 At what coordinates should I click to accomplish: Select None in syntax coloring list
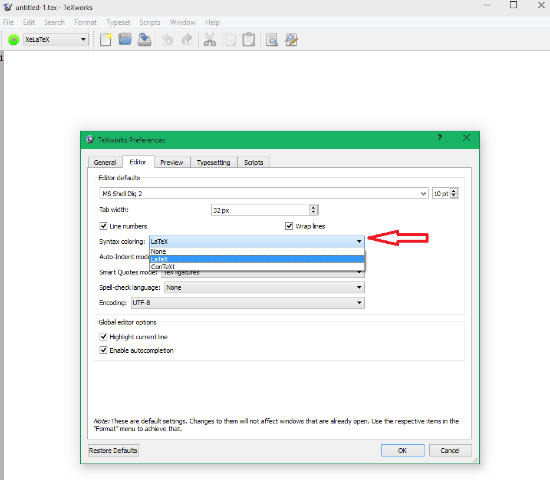click(257, 251)
